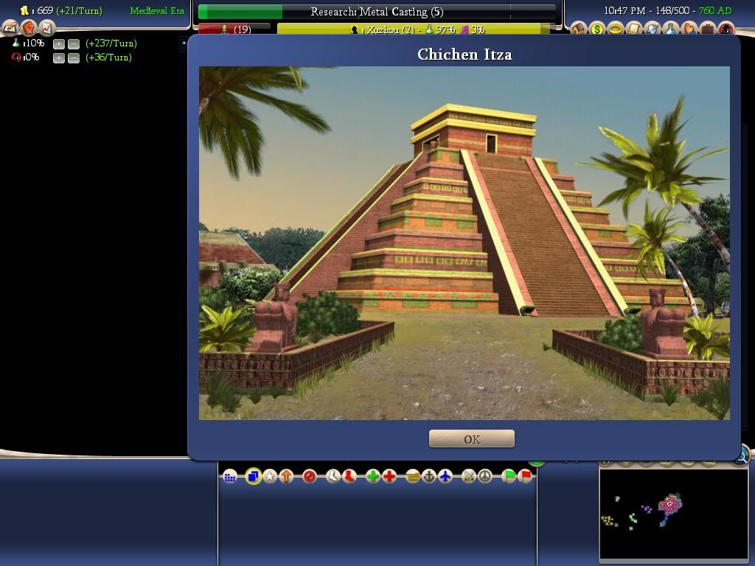The image size is (755, 566).
Task: Open the graph chart info icon
Action: pyautogui.click(x=46, y=29)
